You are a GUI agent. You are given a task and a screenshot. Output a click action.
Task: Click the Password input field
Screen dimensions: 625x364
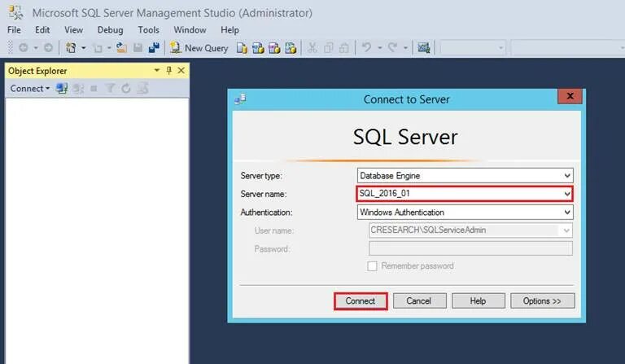click(470, 248)
